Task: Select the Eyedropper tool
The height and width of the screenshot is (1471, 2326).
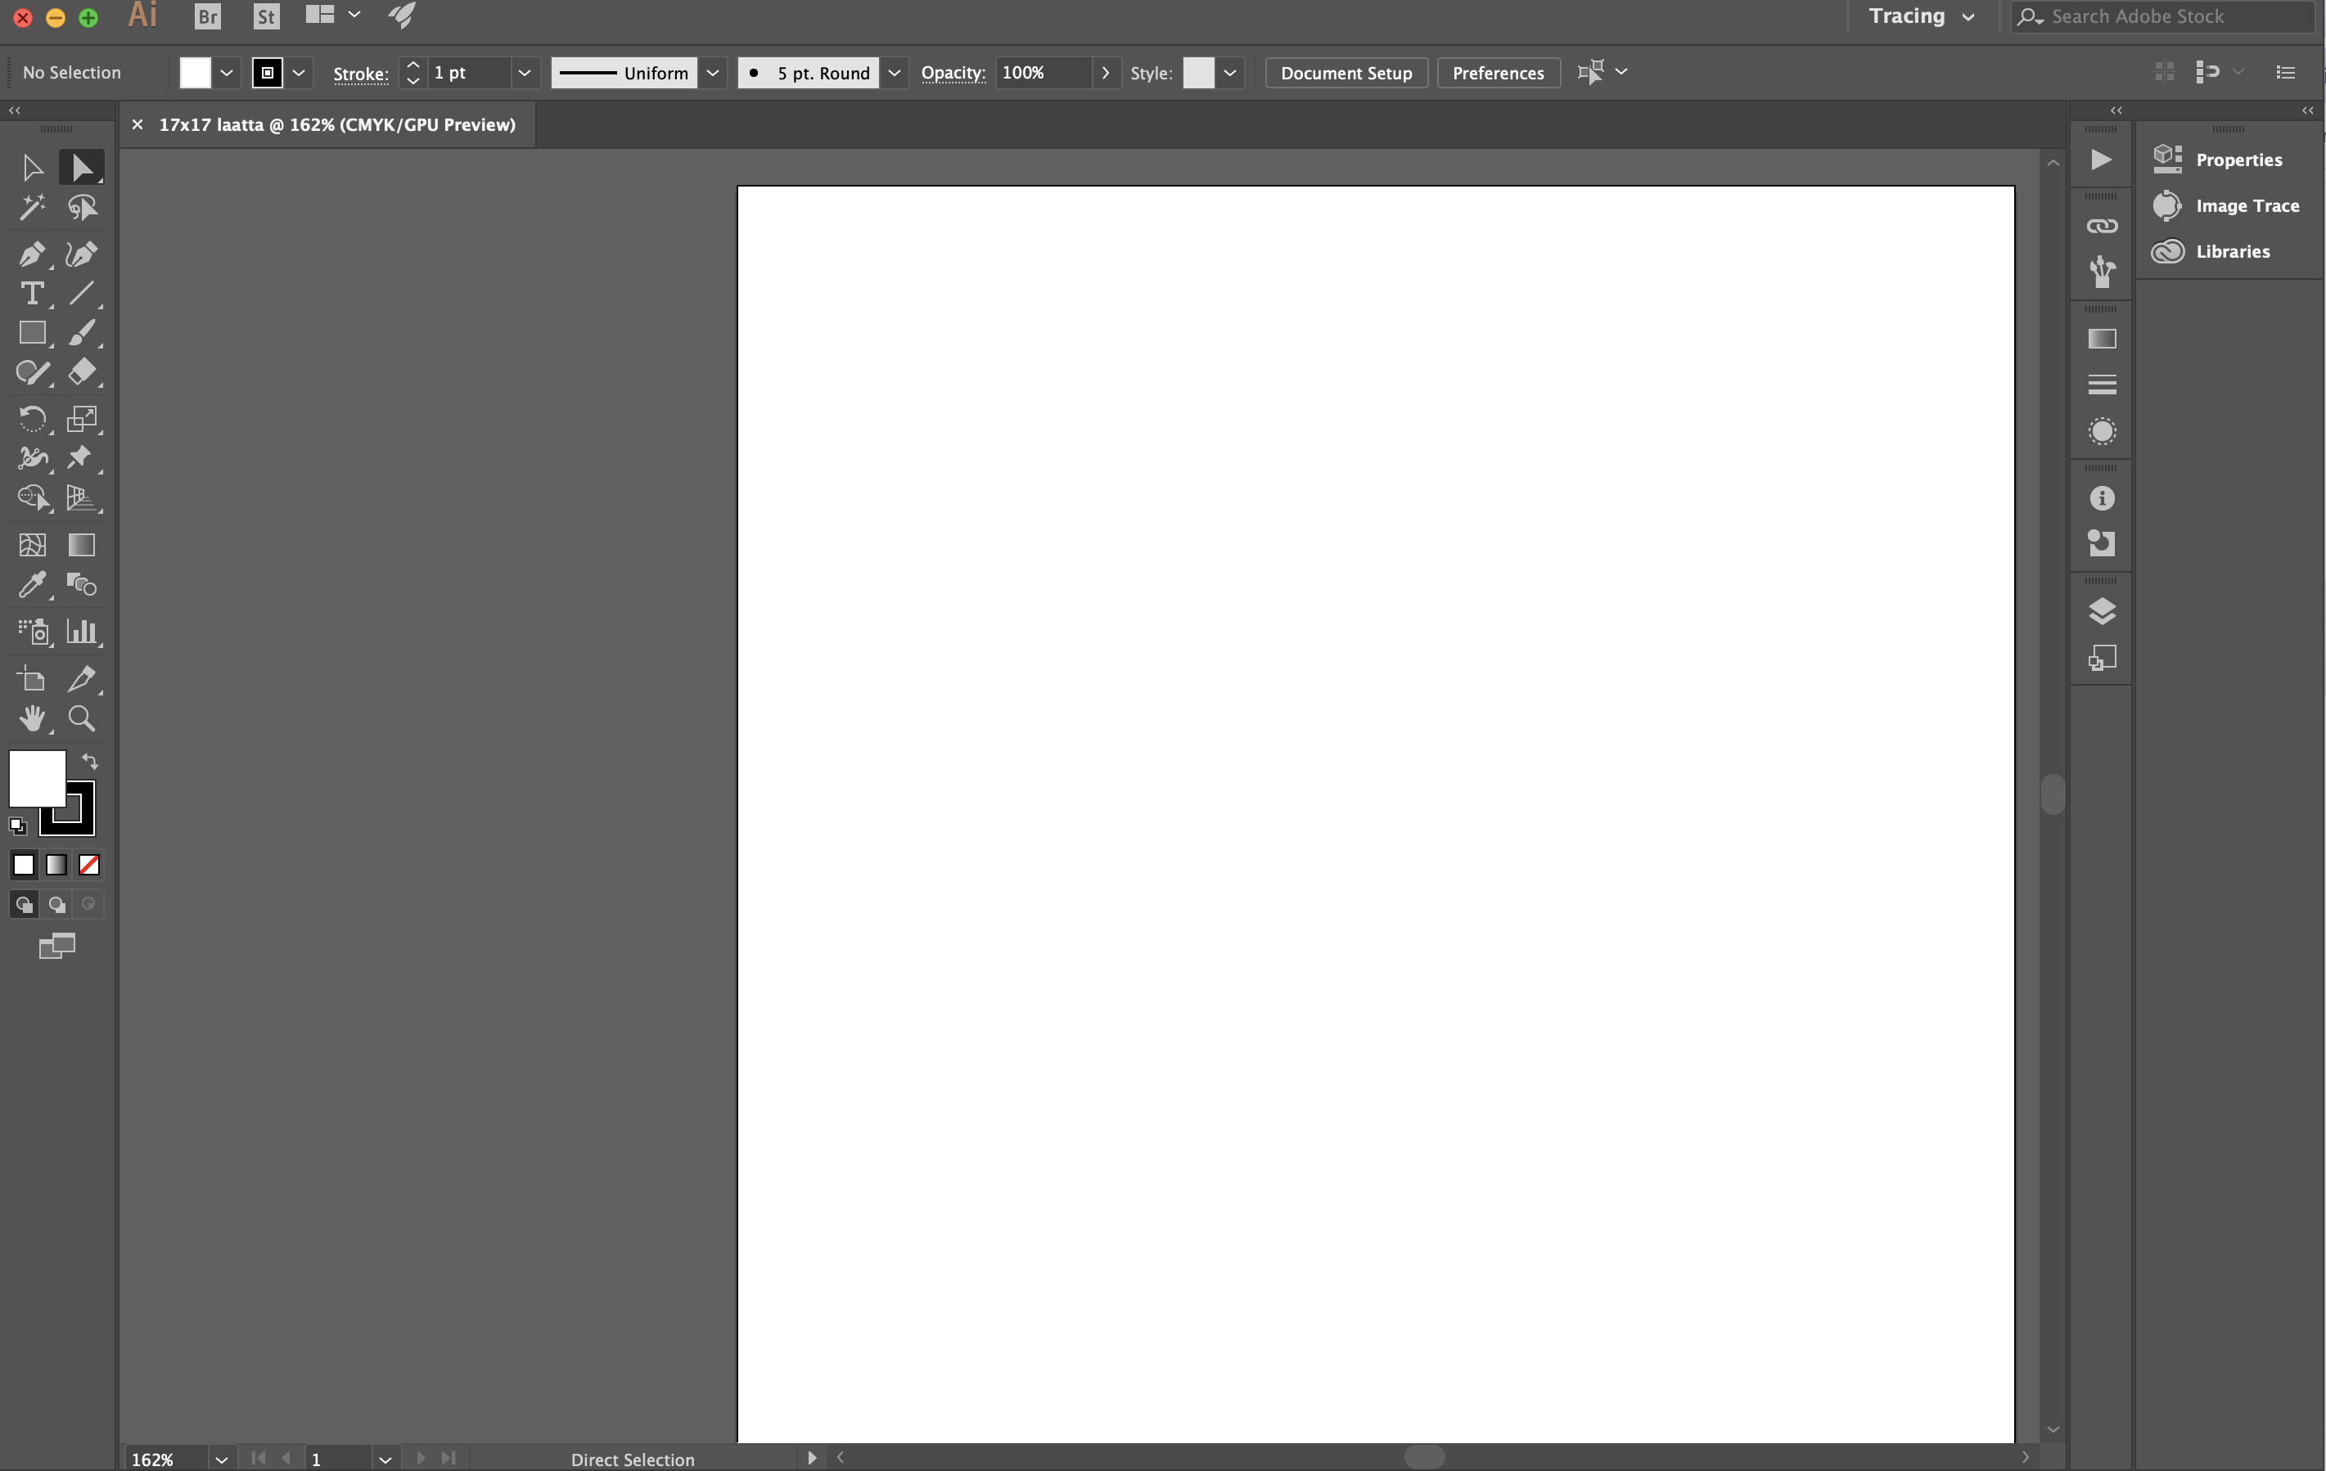Action: click(31, 584)
